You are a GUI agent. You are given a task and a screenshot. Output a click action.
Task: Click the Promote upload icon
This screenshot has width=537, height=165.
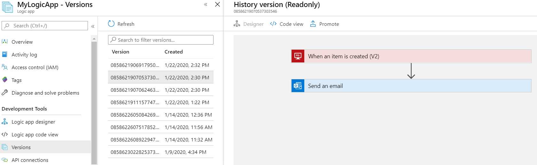point(313,24)
